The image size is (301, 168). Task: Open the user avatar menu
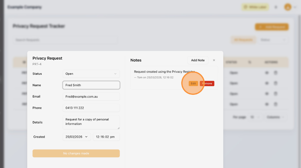pyautogui.click(x=288, y=7)
